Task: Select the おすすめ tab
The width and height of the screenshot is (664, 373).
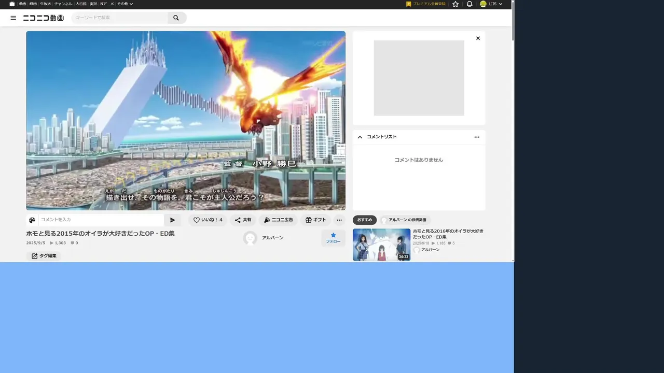Action: click(x=365, y=220)
